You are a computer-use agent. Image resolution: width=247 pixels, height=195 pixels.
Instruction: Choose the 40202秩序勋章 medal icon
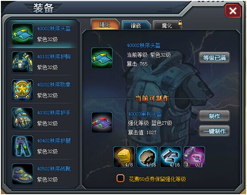(22, 90)
